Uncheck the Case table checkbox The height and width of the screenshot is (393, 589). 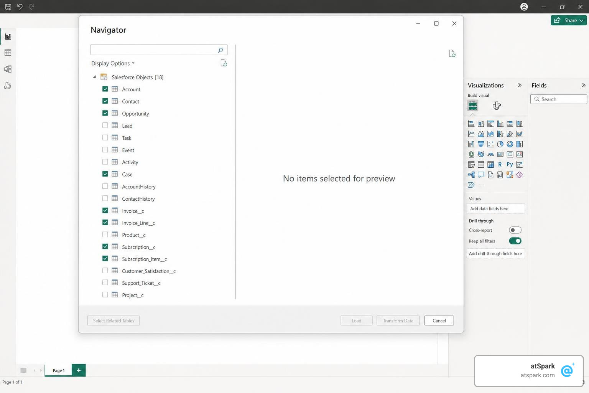click(x=105, y=174)
